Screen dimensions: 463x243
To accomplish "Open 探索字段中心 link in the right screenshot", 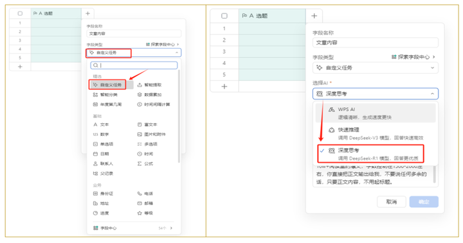I will pos(413,57).
